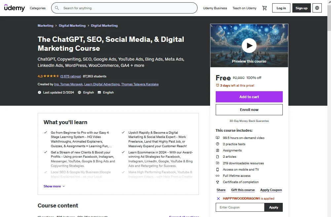The height and width of the screenshot is (217, 331).
Task: Open Teach on Udemy
Action: [x=244, y=8]
